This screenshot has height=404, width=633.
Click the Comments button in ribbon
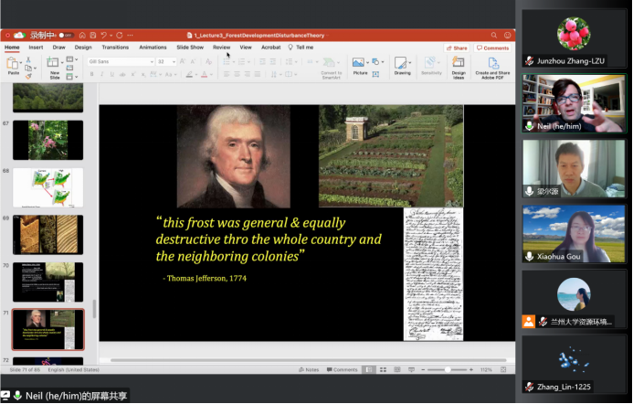(x=492, y=48)
